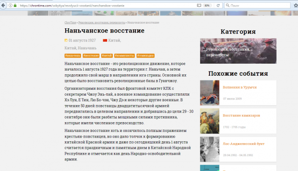Image resolution: width=298 pixels, height=171 pixels.
Task: Click the 29.04.1992 - 04.05.1992 date text
Action: 238,155
